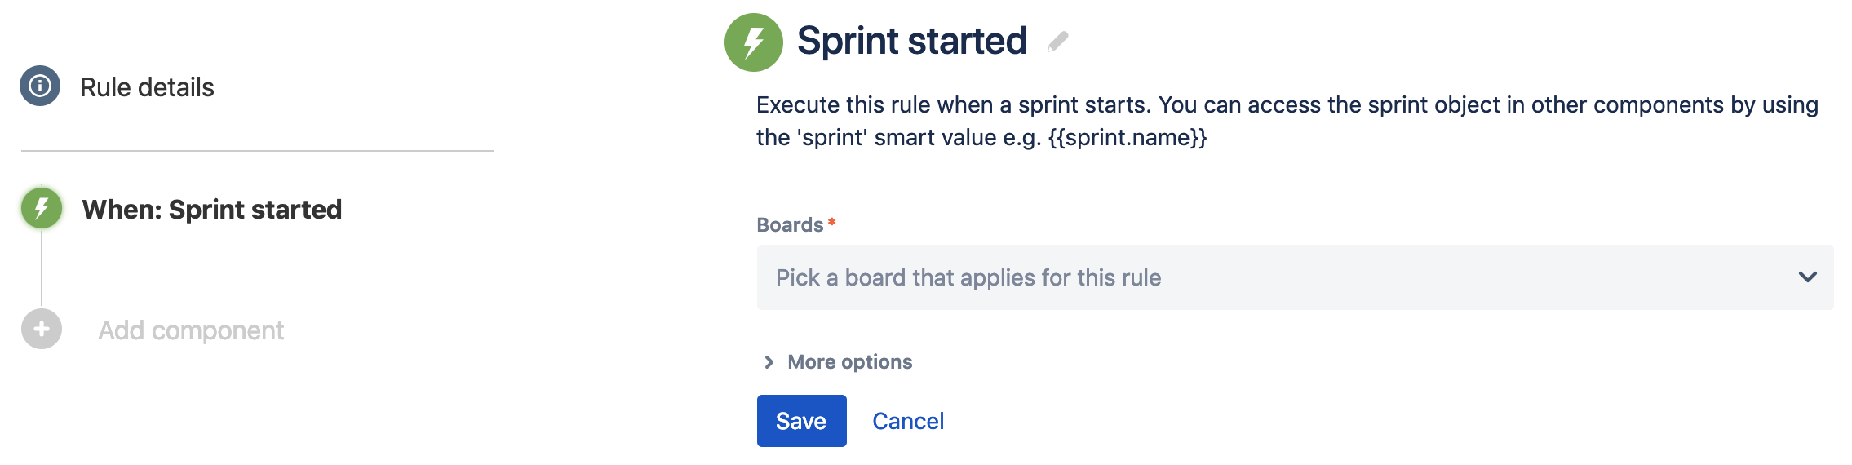1852x465 pixels.
Task: Click the pencil edit icon next to the title
Action: click(1058, 42)
